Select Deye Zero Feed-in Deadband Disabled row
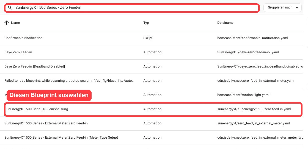This screenshot has height=149, width=308. pyautogui.click(x=151, y=67)
